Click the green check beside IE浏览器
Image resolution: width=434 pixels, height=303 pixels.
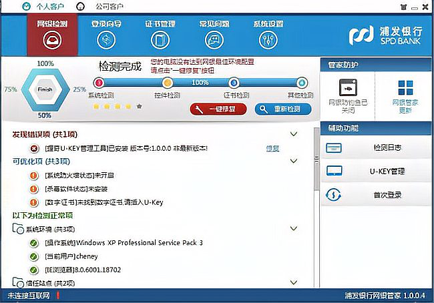point(34,270)
